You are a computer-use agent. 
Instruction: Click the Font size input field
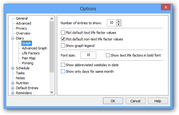(88, 55)
